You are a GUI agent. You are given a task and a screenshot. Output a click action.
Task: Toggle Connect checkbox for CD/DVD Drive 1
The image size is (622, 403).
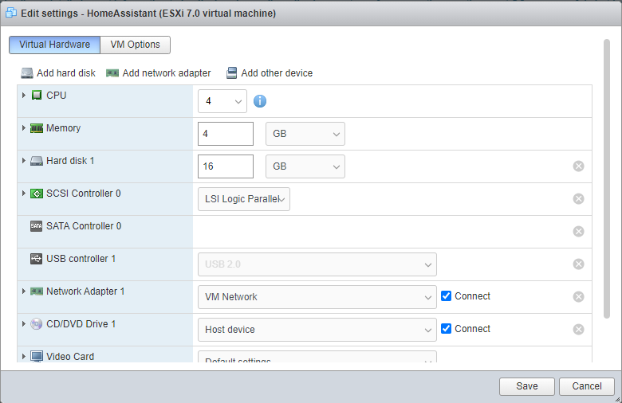[447, 328]
